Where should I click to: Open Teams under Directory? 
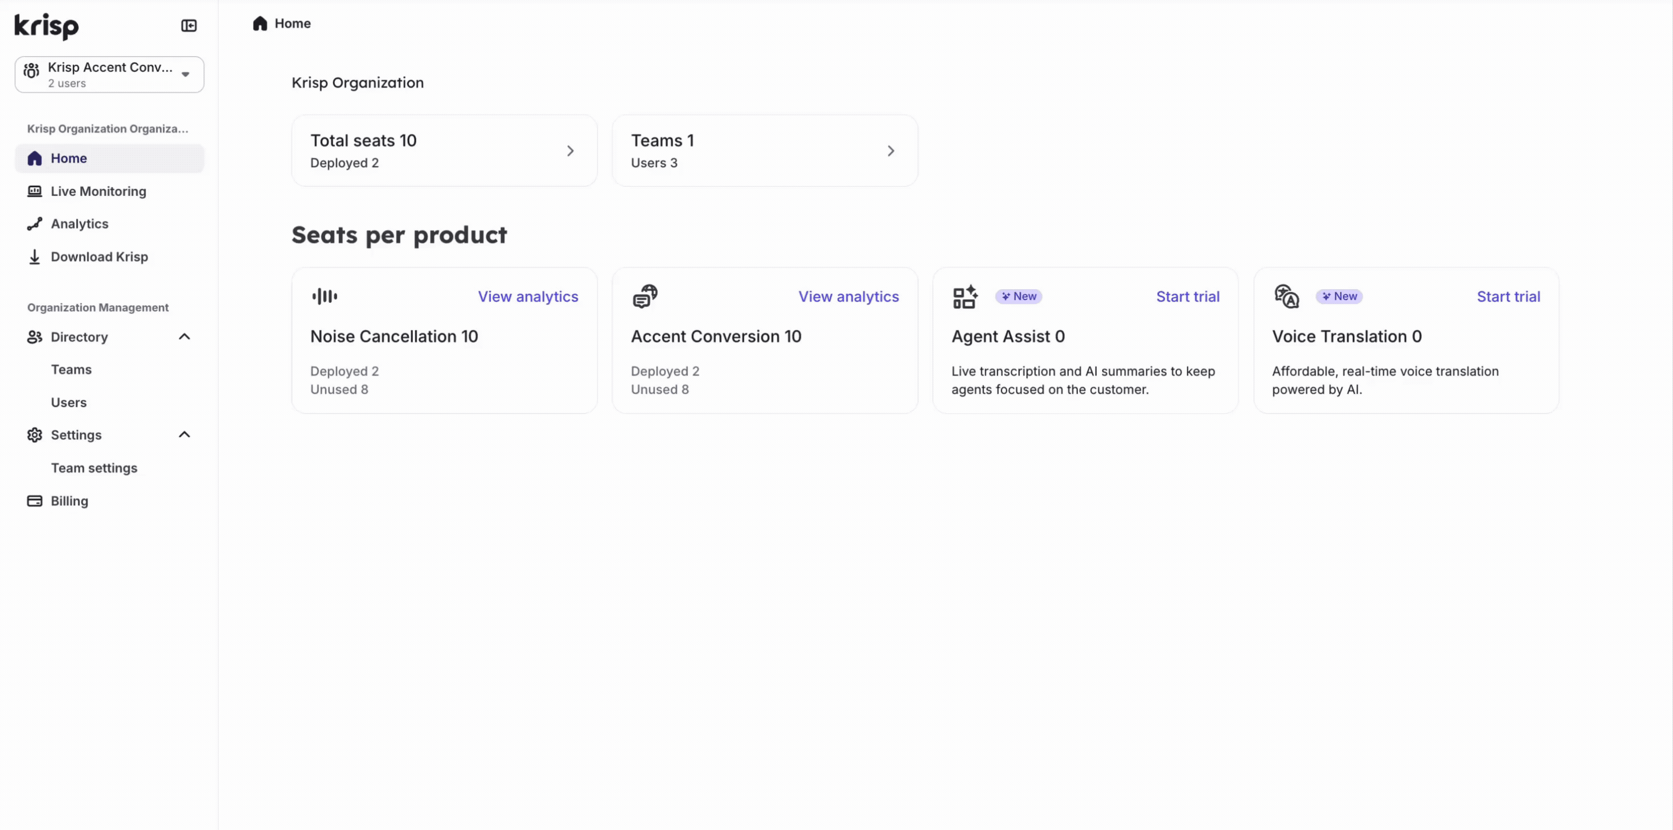[x=71, y=369]
